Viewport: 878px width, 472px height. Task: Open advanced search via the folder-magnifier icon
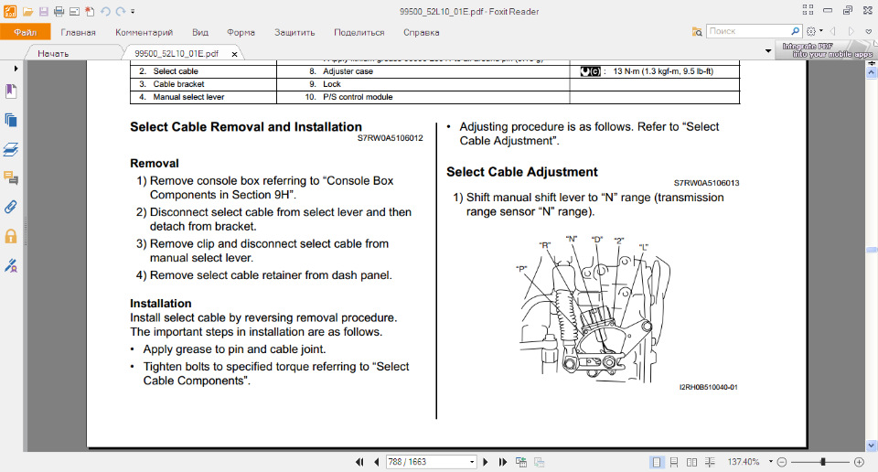697,31
